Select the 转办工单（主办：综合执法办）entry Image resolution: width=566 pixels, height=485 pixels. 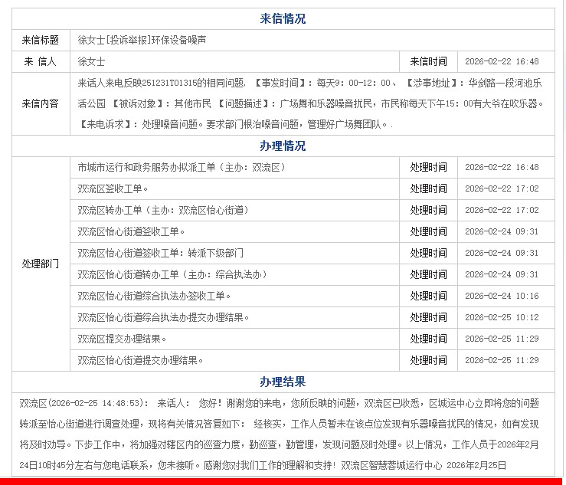172,274
